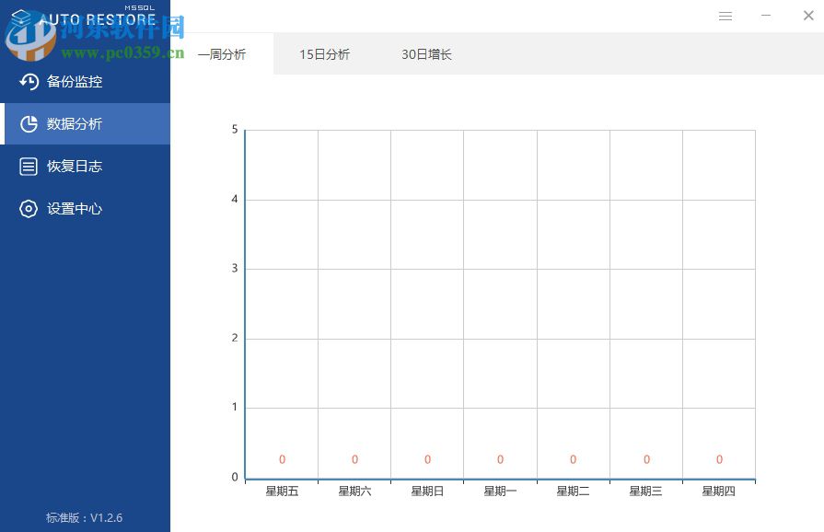Click the restore log list icon
Screen dimensions: 824x532
pos(29,167)
